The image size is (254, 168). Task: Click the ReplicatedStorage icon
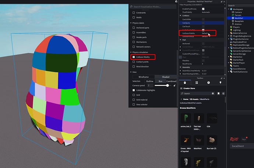click(231, 45)
